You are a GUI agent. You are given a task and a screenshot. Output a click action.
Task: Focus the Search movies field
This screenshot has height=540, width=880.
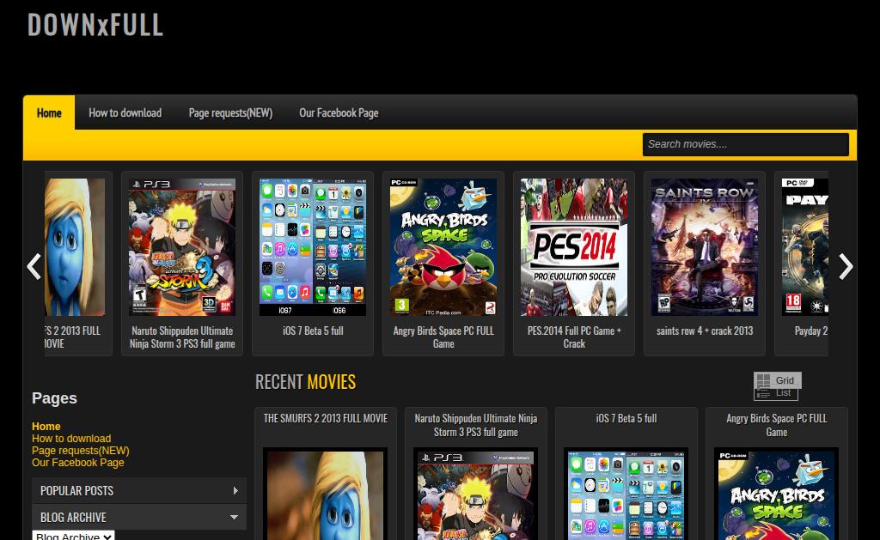[745, 144]
